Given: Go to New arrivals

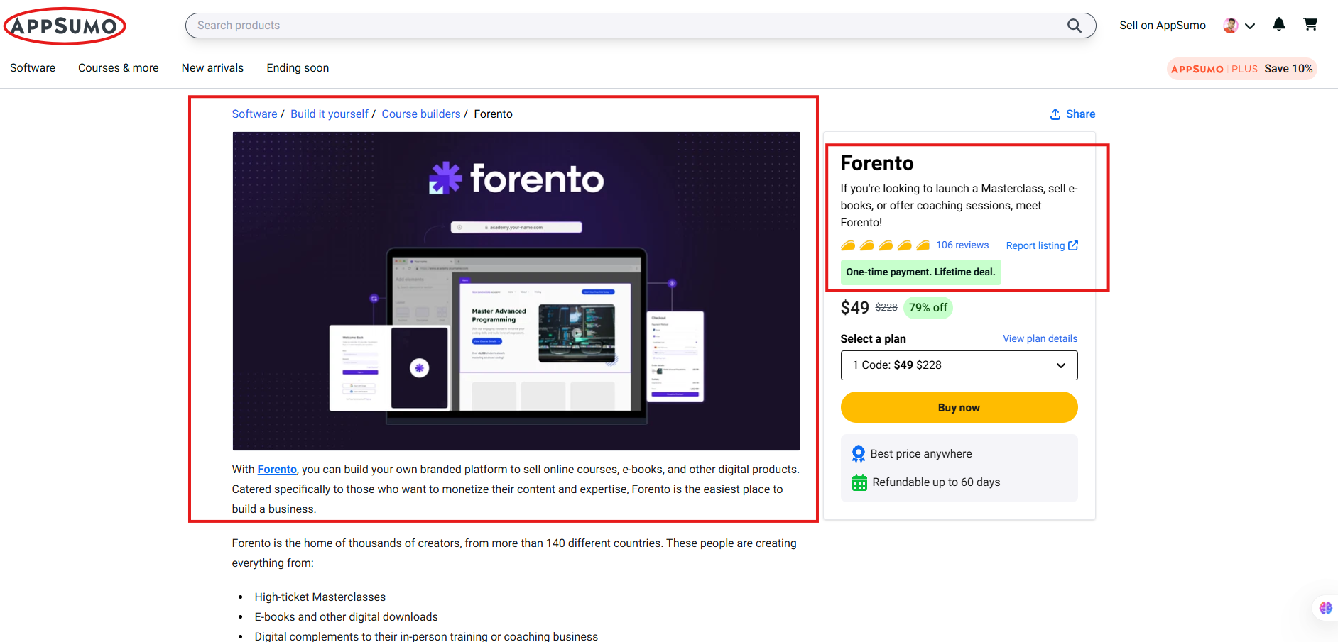Looking at the screenshot, I should tap(212, 68).
